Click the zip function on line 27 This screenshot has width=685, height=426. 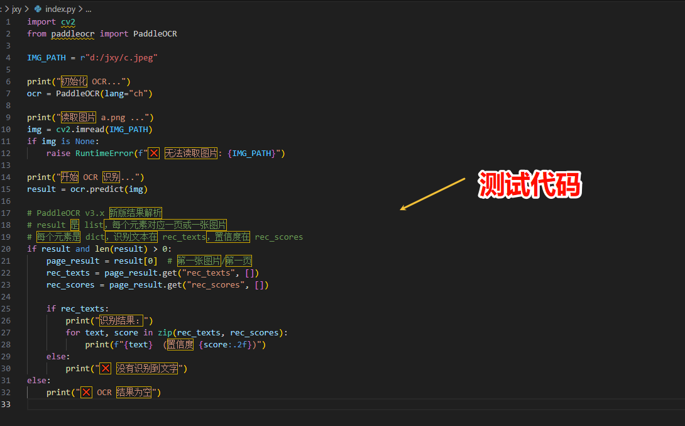[x=165, y=332]
